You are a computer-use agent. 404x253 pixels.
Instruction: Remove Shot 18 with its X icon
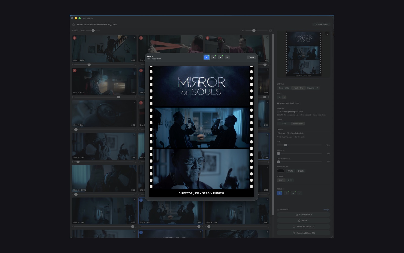point(267,199)
